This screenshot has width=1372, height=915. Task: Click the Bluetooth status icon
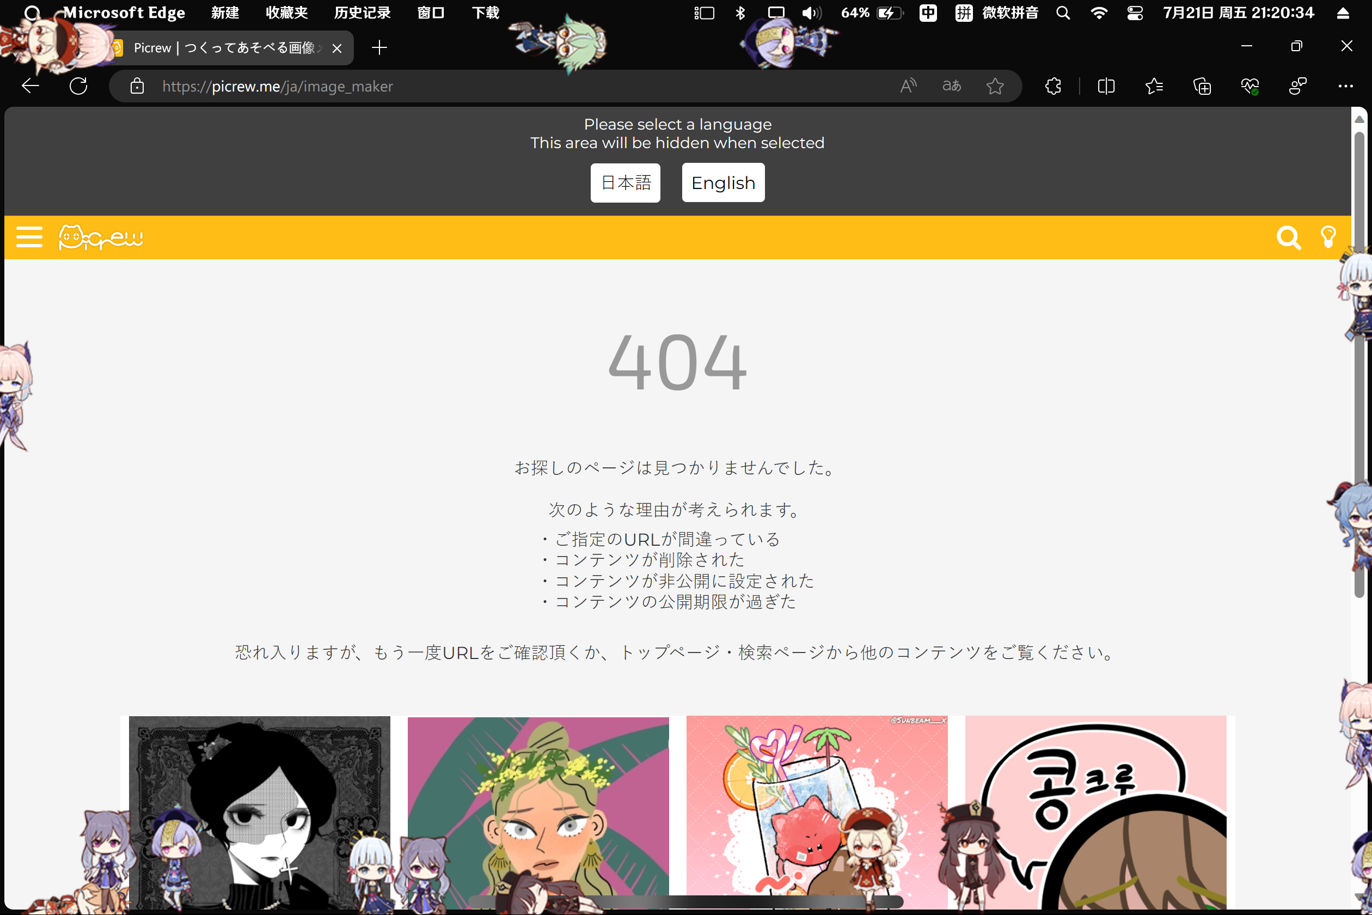tap(740, 13)
